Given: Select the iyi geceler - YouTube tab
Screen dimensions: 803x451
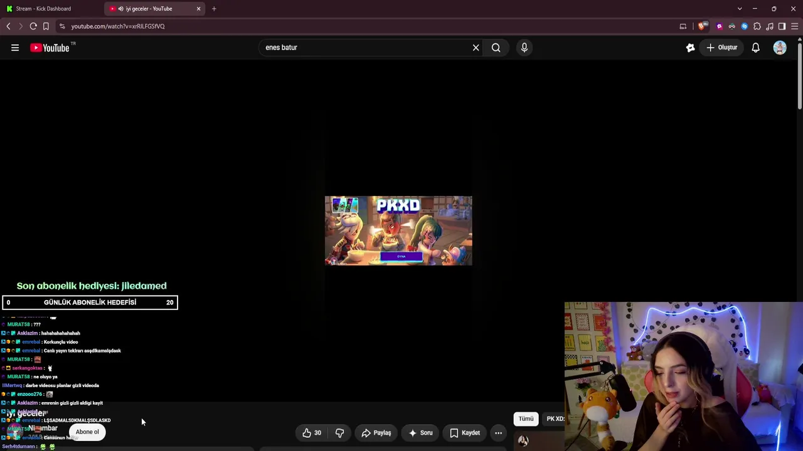Looking at the screenshot, I should pos(154,9).
